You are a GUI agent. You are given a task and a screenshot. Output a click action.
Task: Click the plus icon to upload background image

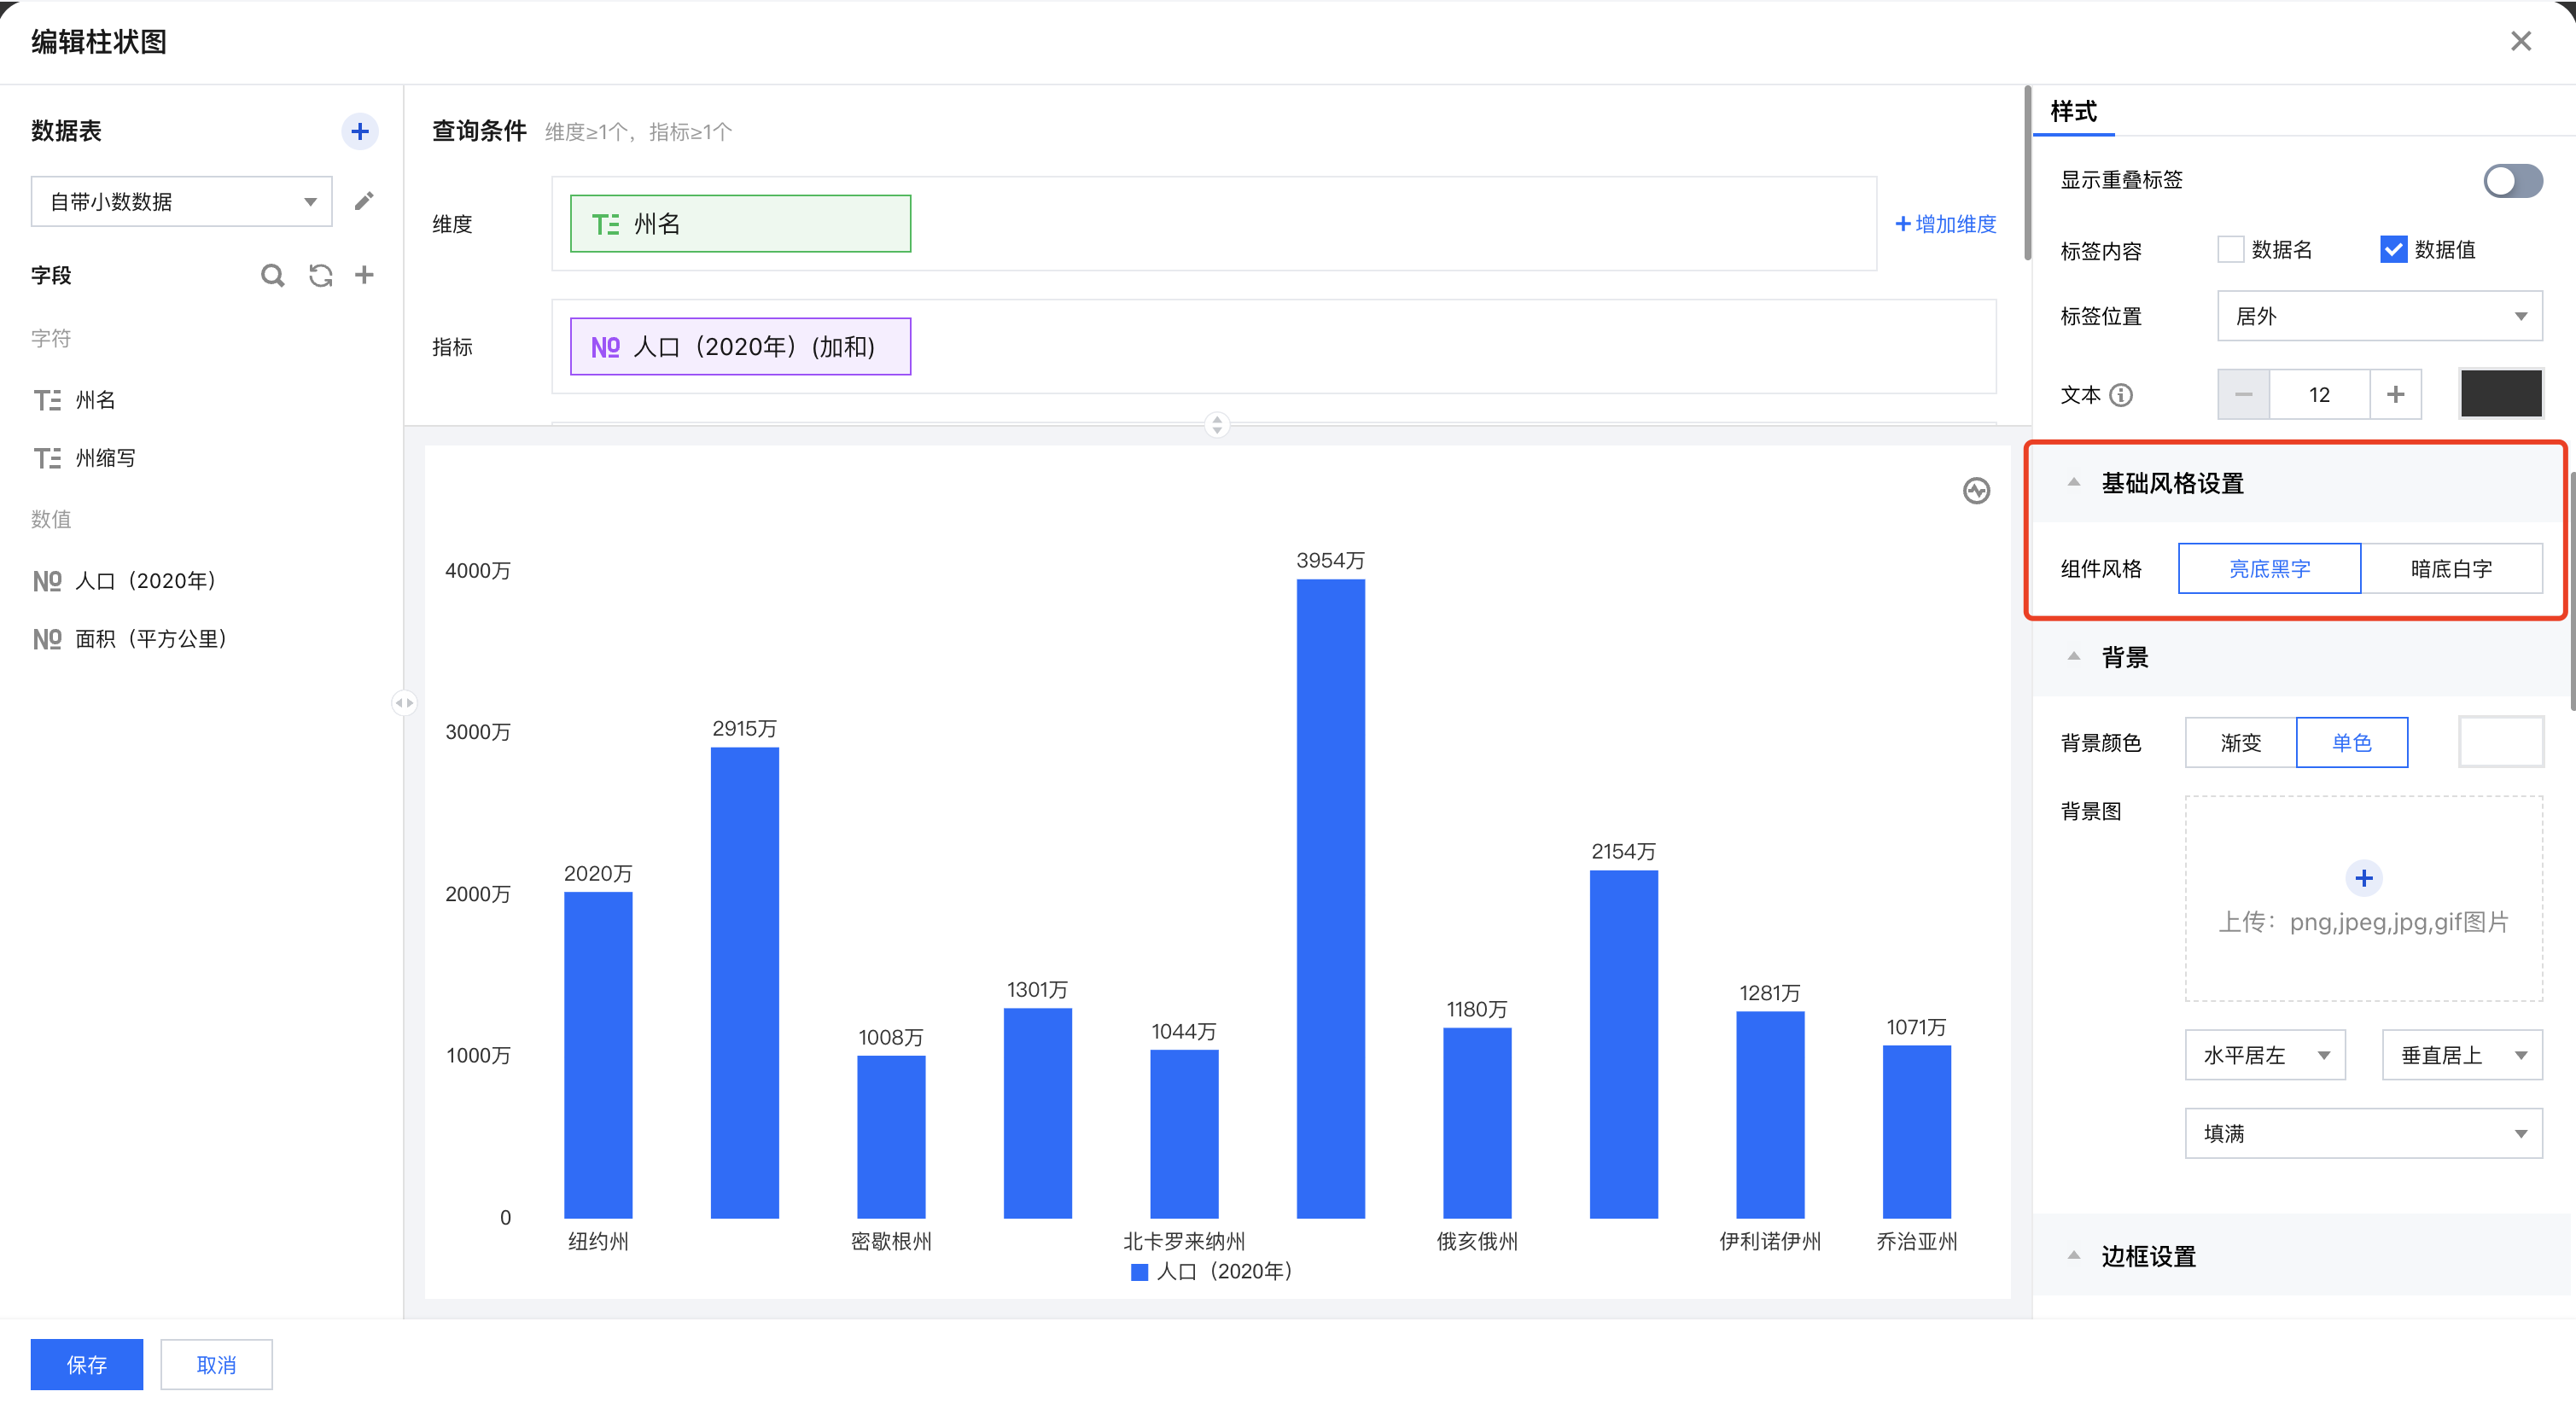(2363, 878)
